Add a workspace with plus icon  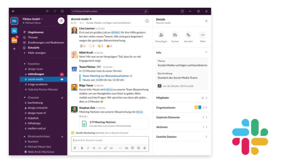pyautogui.click(x=14, y=49)
